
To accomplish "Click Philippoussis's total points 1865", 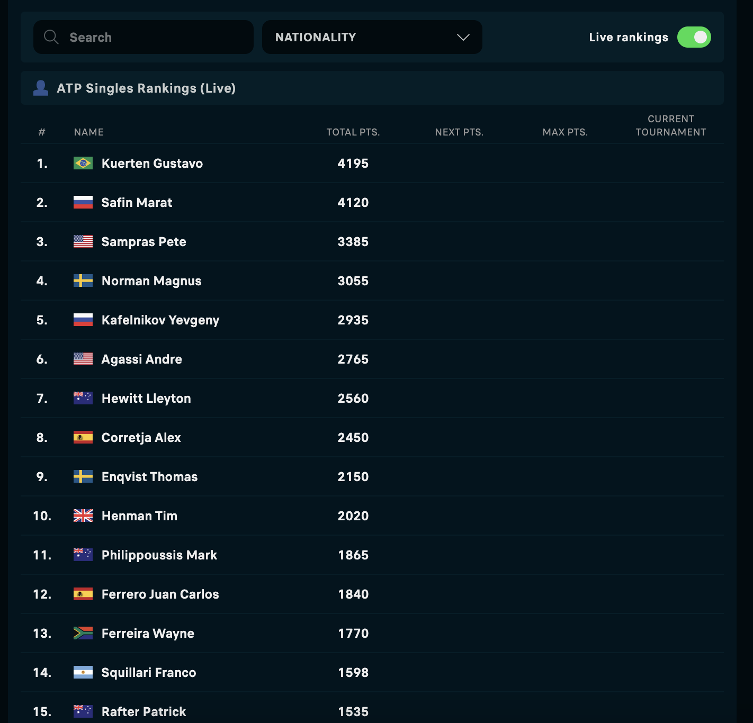I will click(353, 555).
